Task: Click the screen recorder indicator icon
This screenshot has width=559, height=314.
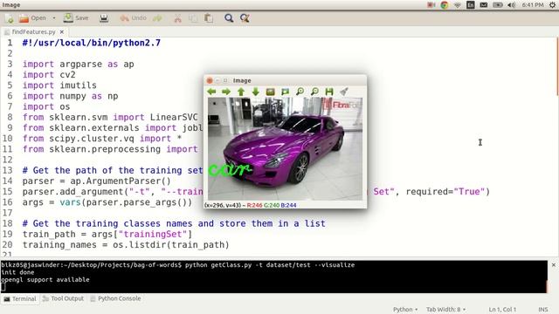Action: coord(431,5)
